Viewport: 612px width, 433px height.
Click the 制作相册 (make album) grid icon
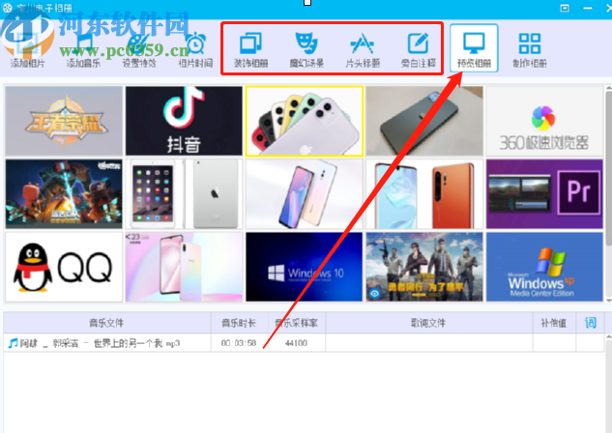530,43
